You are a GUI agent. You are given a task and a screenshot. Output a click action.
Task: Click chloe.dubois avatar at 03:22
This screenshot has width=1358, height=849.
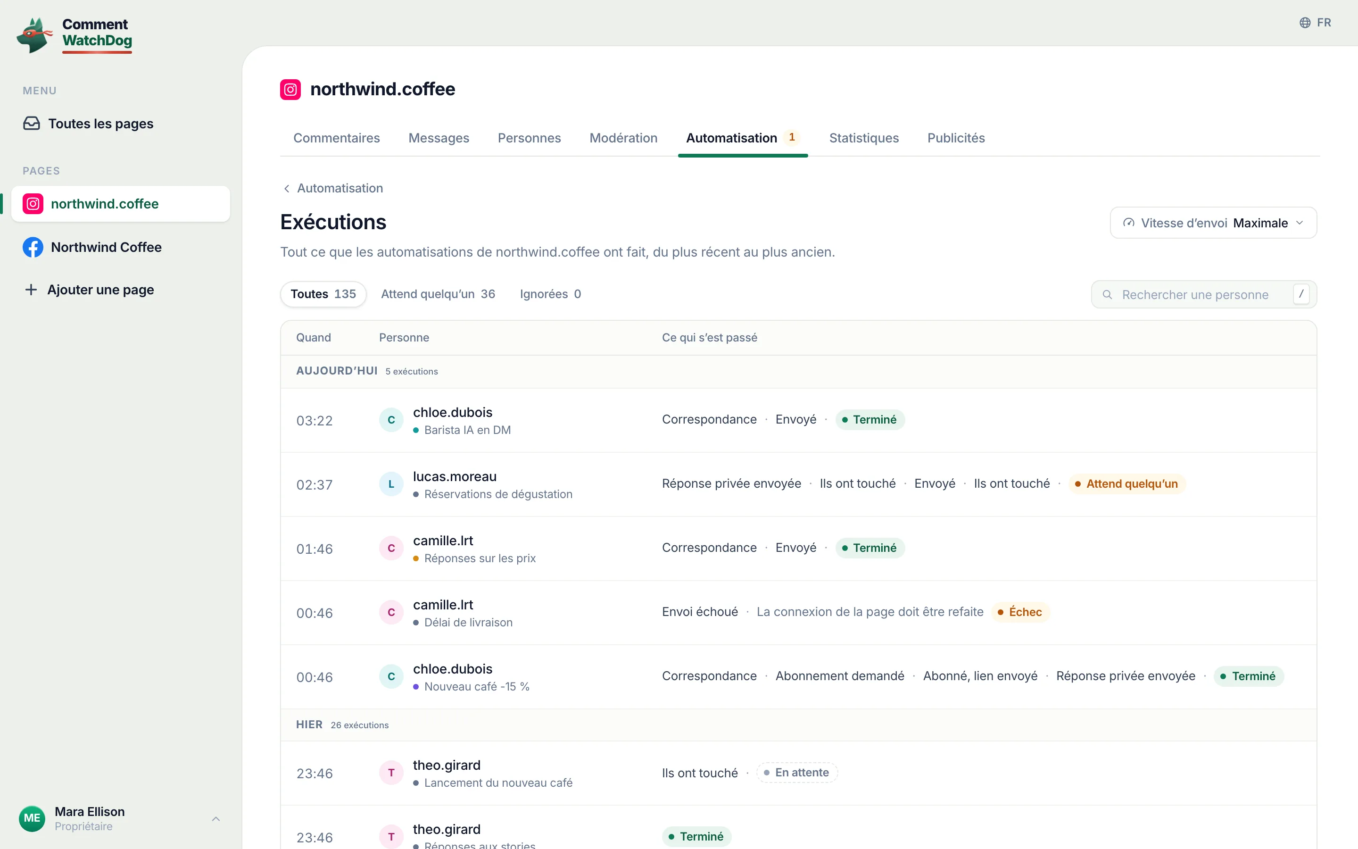tap(391, 420)
